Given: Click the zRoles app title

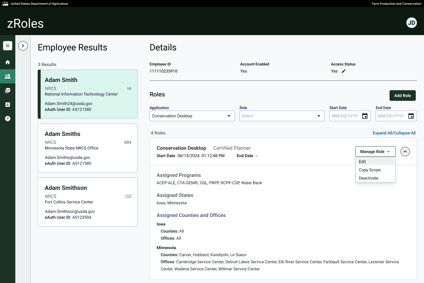Looking at the screenshot, I should pyautogui.click(x=25, y=24).
